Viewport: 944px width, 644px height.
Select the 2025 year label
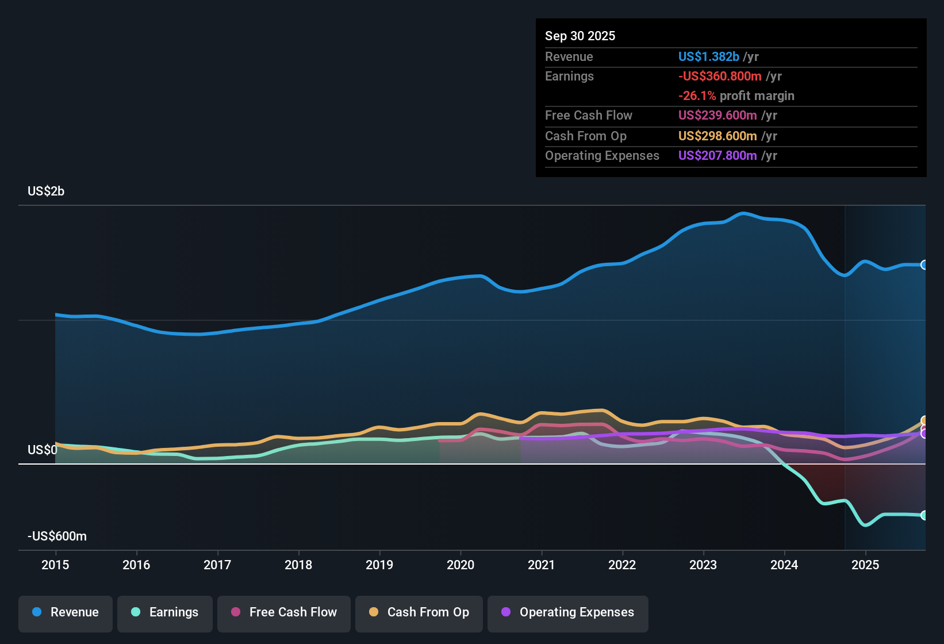[x=865, y=565]
